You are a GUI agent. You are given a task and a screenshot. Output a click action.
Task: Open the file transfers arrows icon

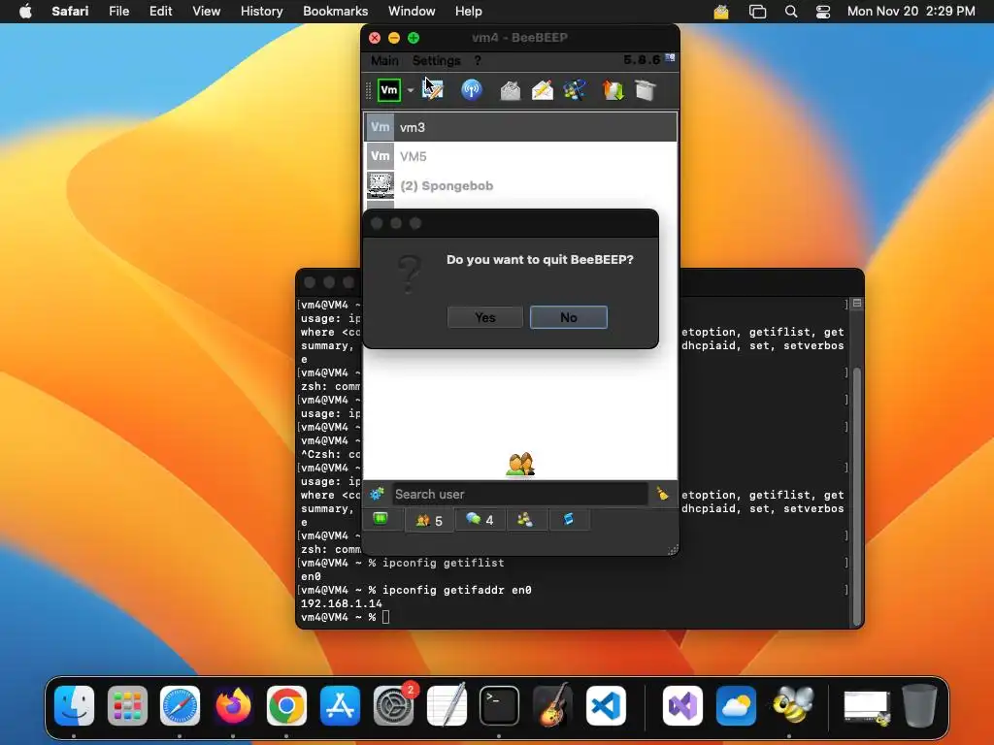pyautogui.click(x=613, y=90)
